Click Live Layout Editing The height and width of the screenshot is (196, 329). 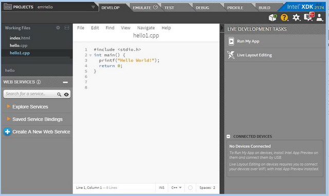tap(254, 55)
